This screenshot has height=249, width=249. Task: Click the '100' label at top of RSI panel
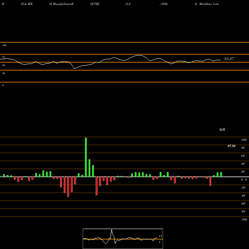point(4,45)
